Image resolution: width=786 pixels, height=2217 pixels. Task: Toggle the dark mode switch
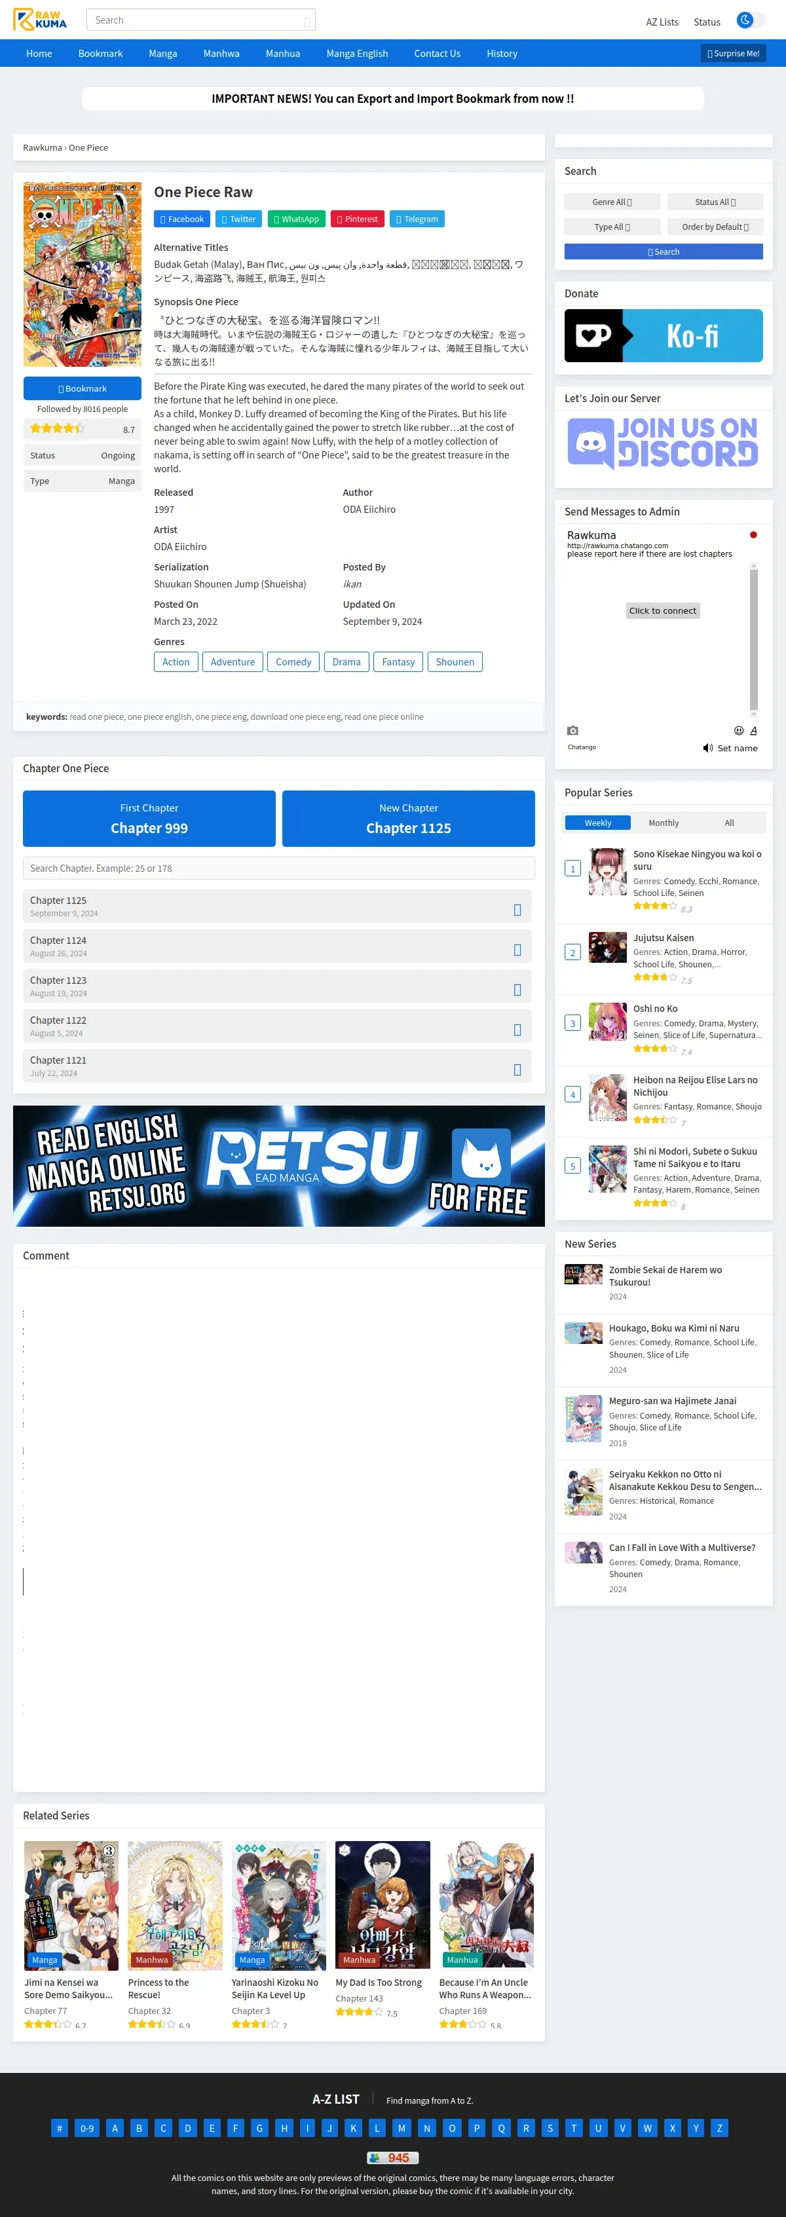click(x=751, y=20)
